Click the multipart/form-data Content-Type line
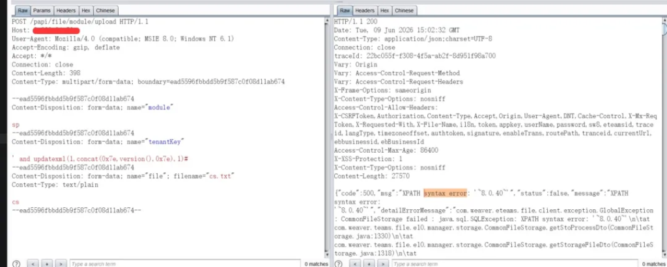The image size is (667, 267). [148, 81]
